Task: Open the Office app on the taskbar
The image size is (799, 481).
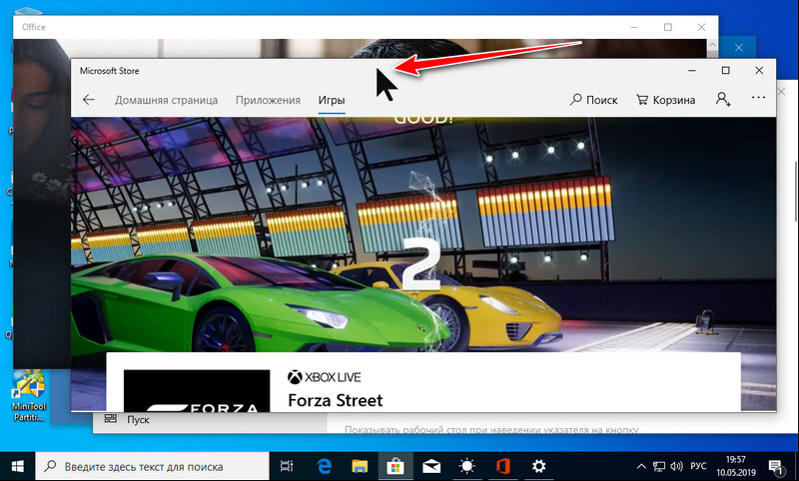Action: pyautogui.click(x=503, y=466)
